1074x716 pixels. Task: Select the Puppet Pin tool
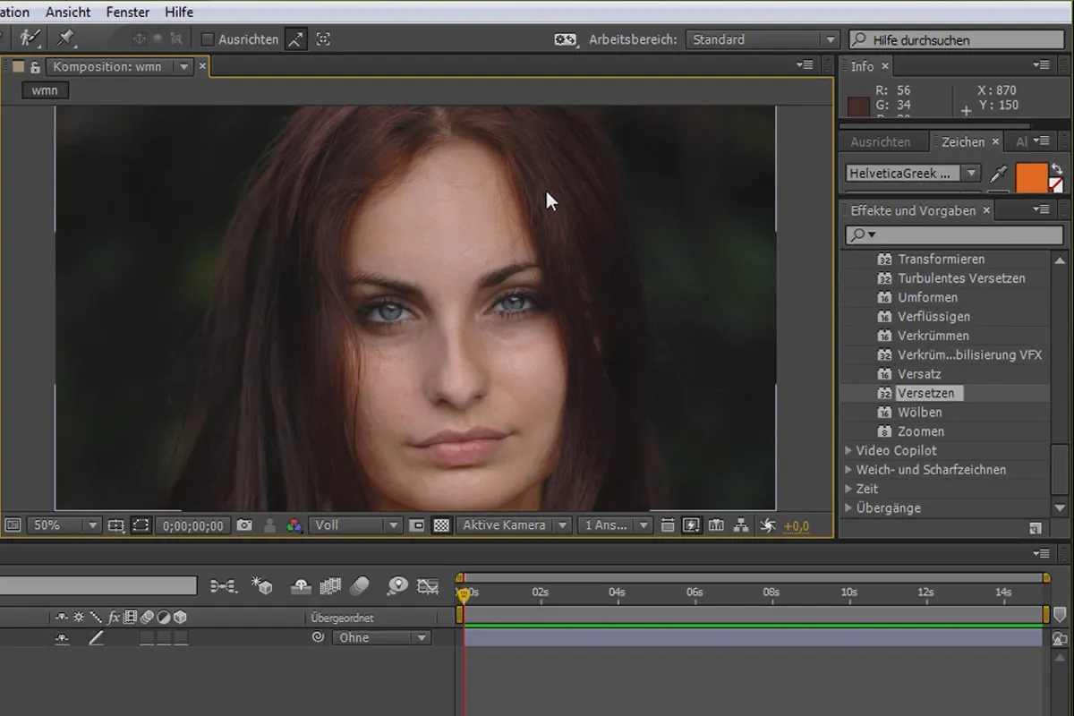65,38
